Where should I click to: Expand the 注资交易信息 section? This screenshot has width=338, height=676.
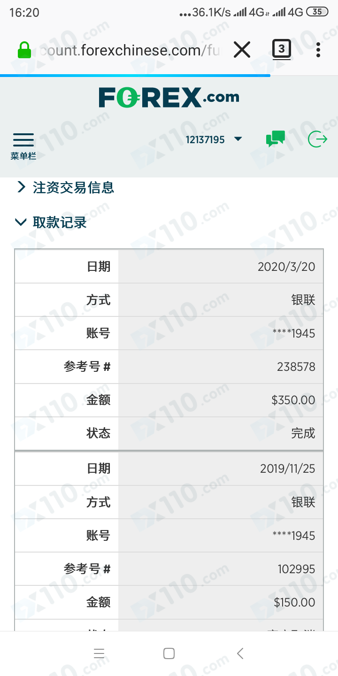[x=66, y=188]
